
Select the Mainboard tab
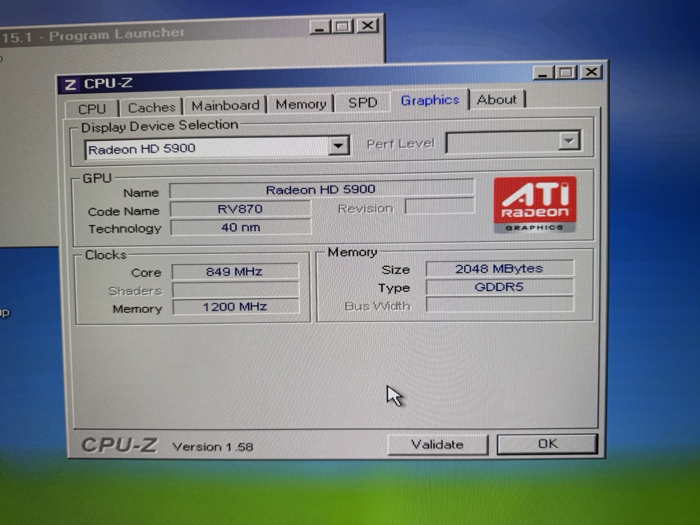click(225, 105)
